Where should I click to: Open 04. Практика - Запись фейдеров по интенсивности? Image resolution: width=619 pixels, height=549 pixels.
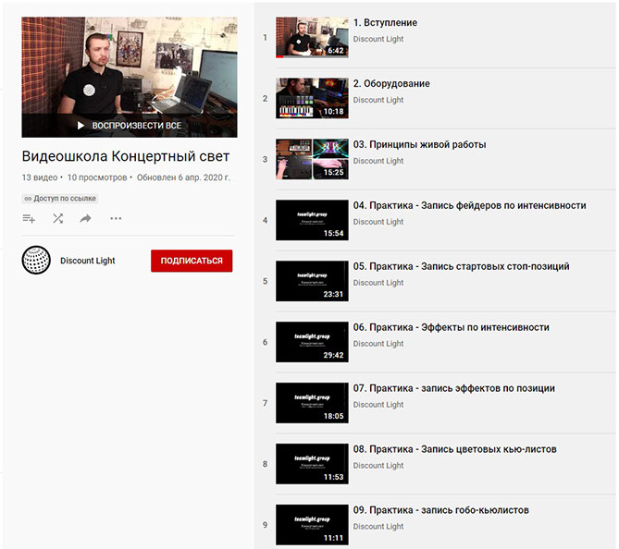pos(469,206)
